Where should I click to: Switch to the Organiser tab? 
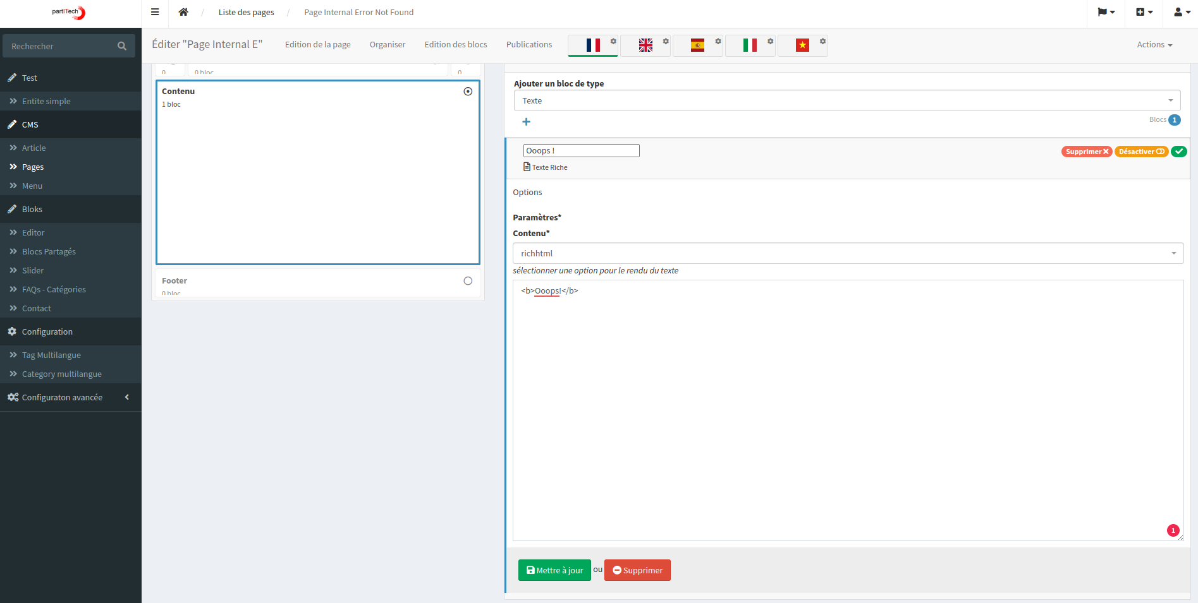[x=388, y=44]
